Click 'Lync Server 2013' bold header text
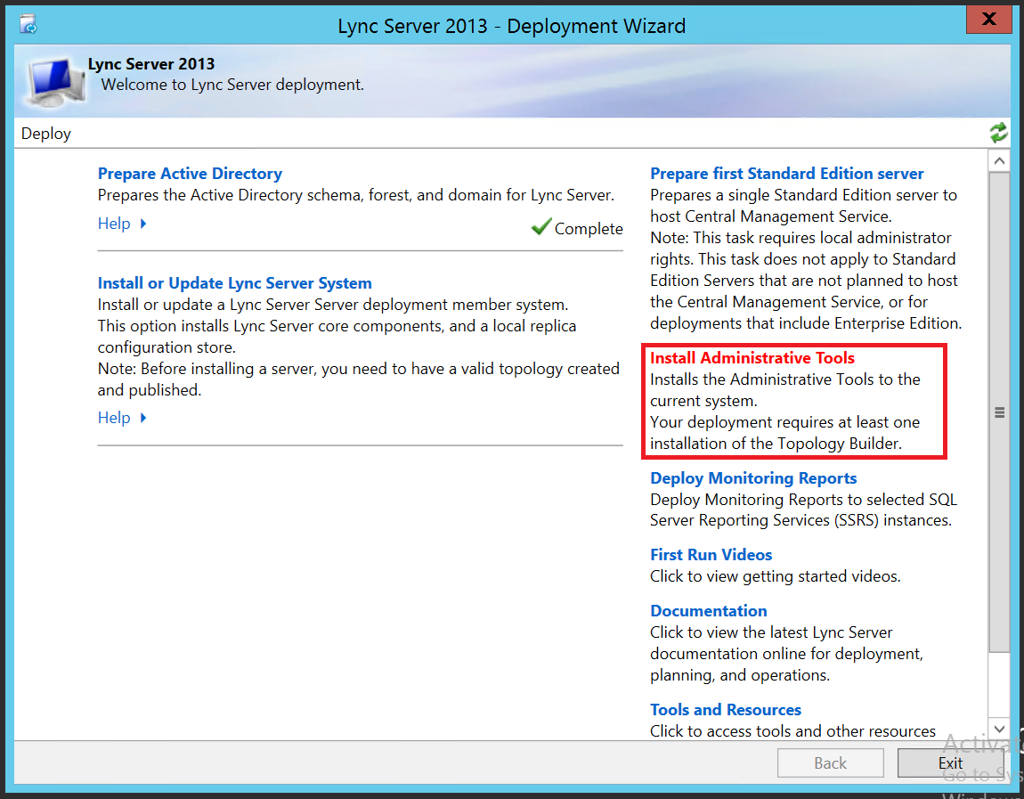Image resolution: width=1024 pixels, height=799 pixels. 150,63
